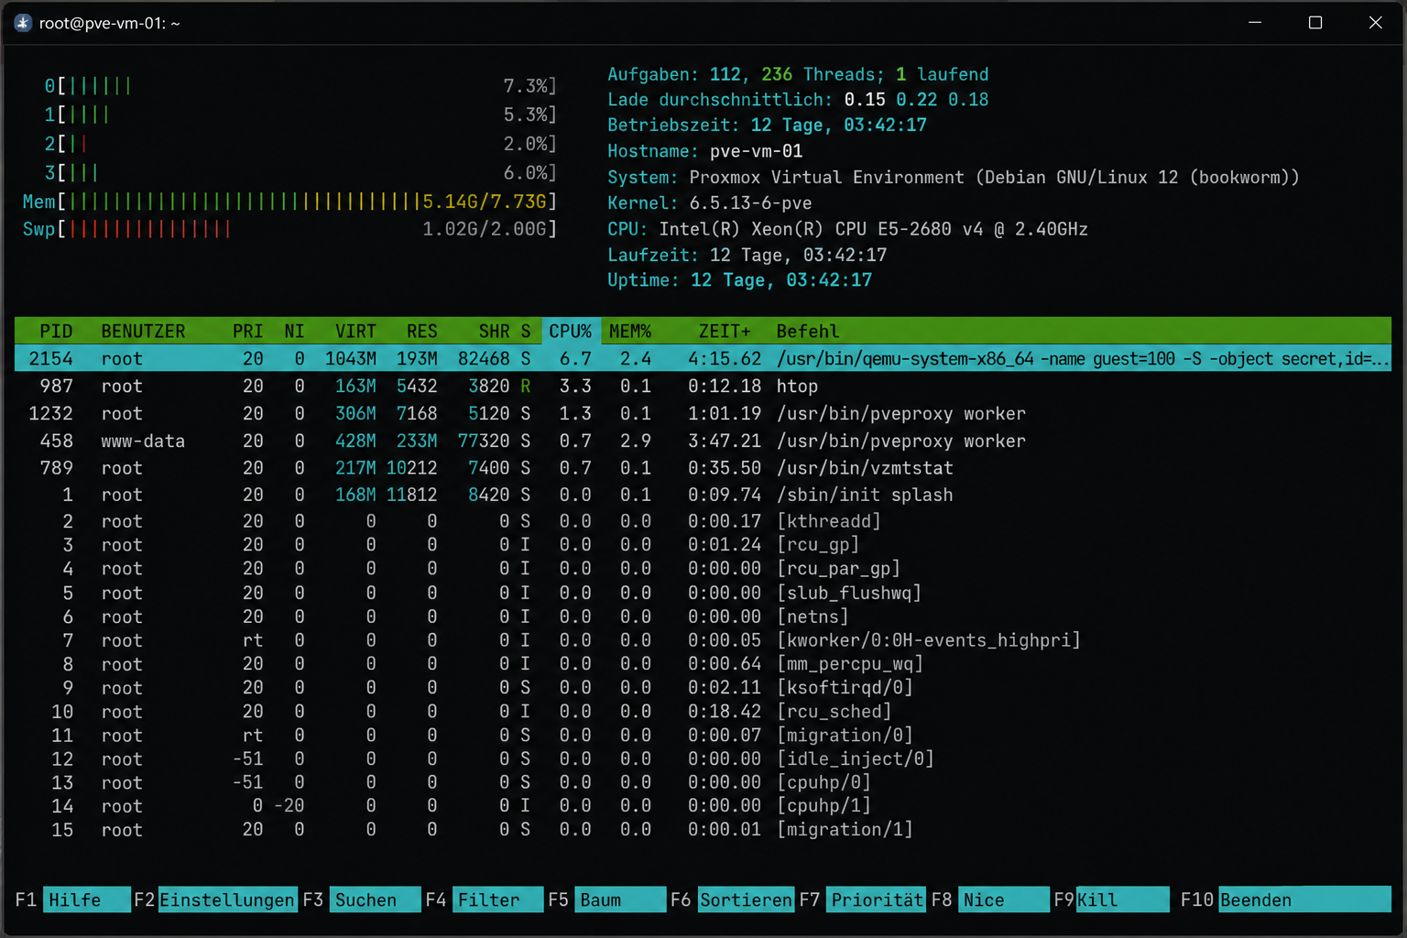
Task: Click the CPU Intel Xeon E5-2680 line
Action: (847, 228)
